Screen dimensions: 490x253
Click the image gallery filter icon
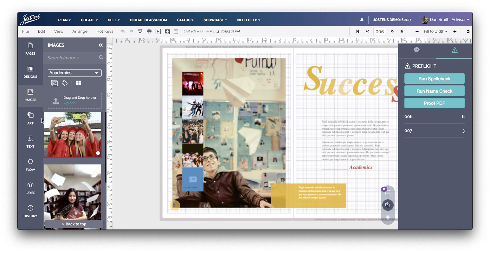(x=55, y=83)
